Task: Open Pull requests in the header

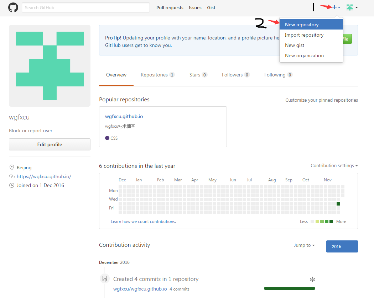Action: [x=170, y=7]
